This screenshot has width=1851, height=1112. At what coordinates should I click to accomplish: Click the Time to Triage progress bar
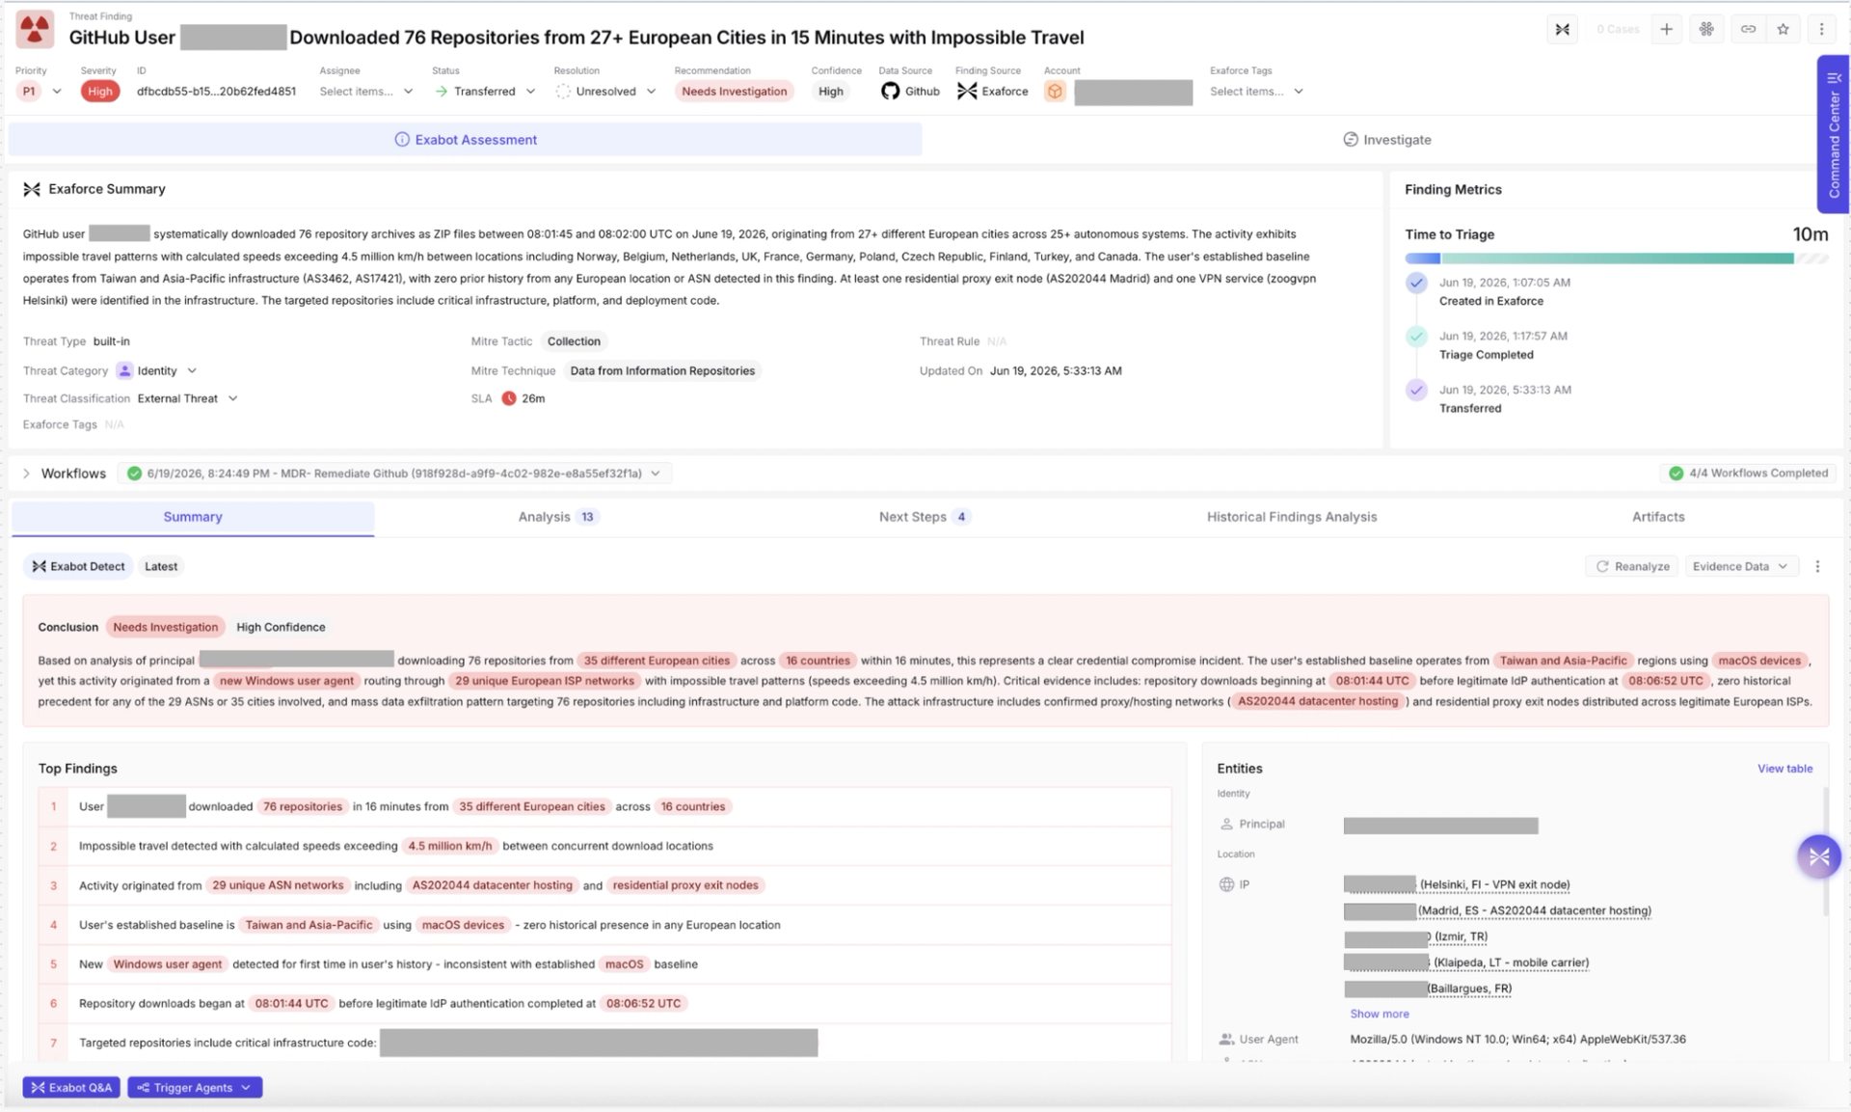[x=1616, y=258]
